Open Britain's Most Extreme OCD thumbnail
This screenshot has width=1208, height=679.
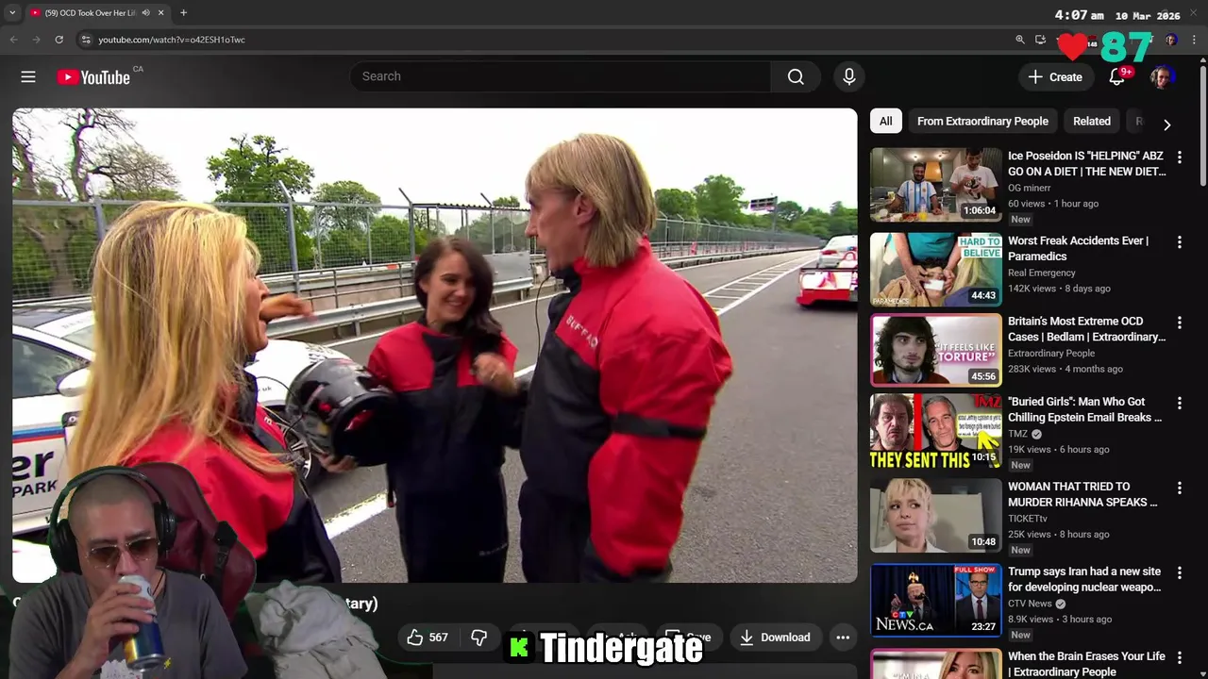[x=935, y=350]
